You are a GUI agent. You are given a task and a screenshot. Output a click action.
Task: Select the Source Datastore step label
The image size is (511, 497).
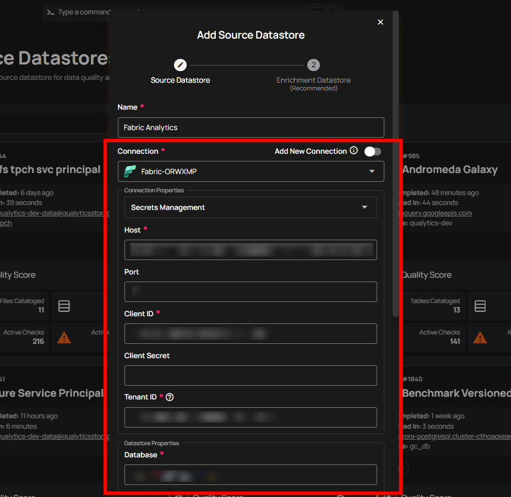click(180, 80)
